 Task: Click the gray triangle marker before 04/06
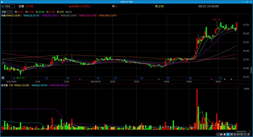coord(159,79)
